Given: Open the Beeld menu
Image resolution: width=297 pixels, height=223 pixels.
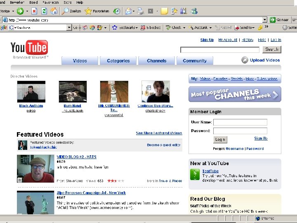Looking at the screenshot, I should tap(33, 2).
